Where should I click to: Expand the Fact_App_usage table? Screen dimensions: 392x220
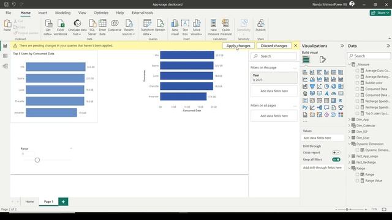(349, 156)
